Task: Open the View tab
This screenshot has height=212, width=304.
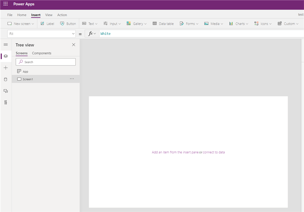Action: click(49, 15)
